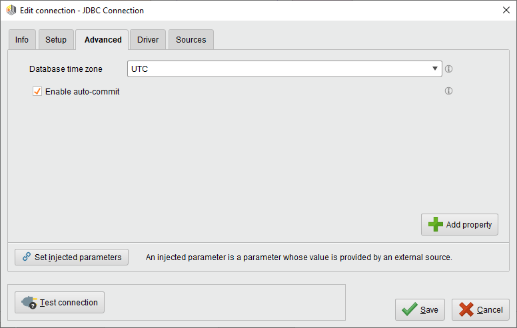
Task: Click the info icon beside Enable auto-commit
Action: coord(449,91)
